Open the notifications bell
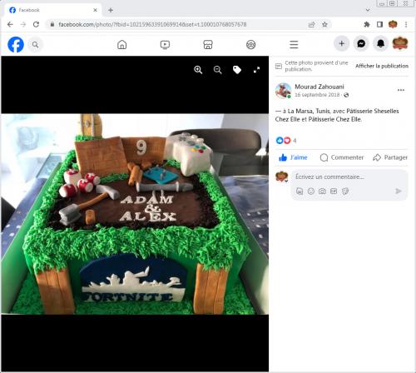 pyautogui.click(x=380, y=43)
